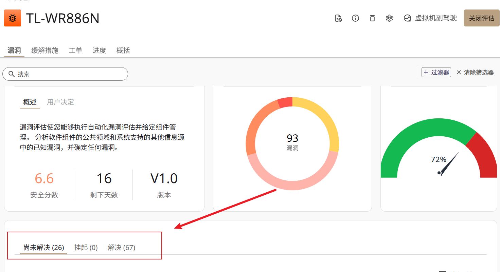Open the 进度 tab

pyautogui.click(x=99, y=51)
